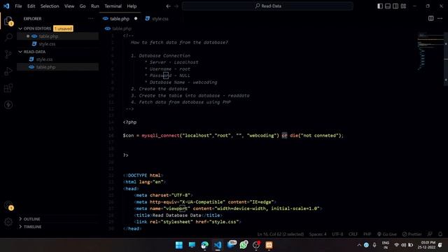Go back with the navigation arrow

(x=168, y=6)
